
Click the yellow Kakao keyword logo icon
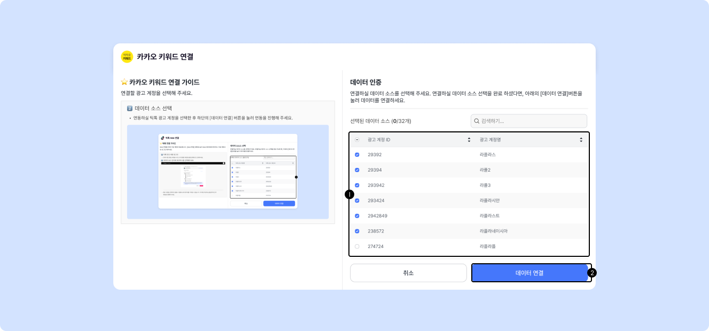(x=127, y=57)
